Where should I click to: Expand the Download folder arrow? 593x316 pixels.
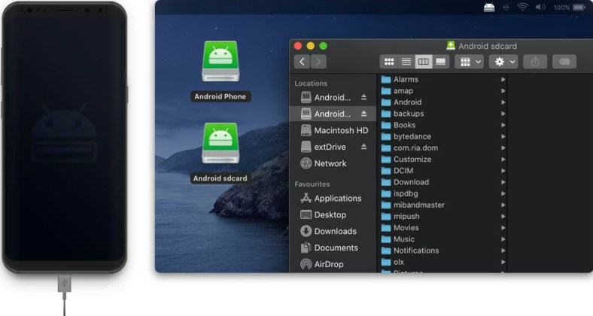tap(503, 182)
